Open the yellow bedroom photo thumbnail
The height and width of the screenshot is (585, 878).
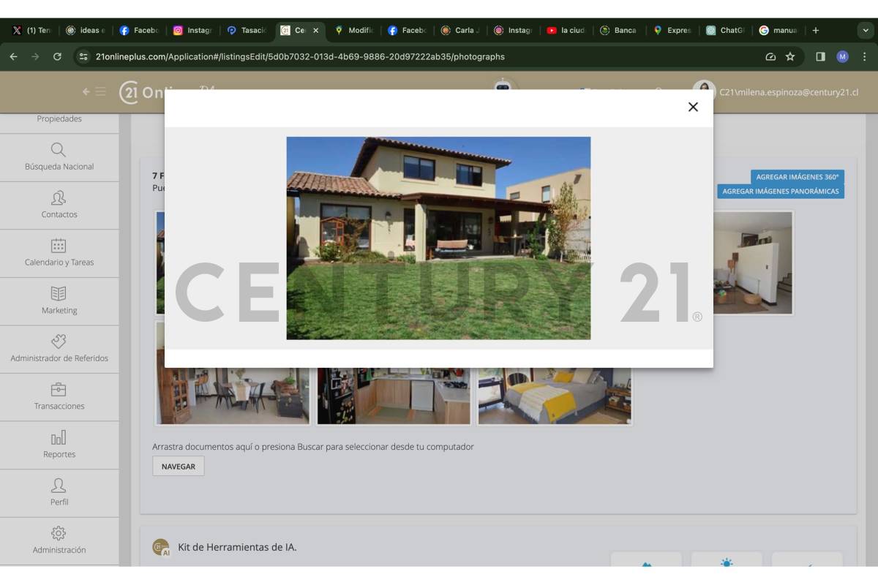555,395
